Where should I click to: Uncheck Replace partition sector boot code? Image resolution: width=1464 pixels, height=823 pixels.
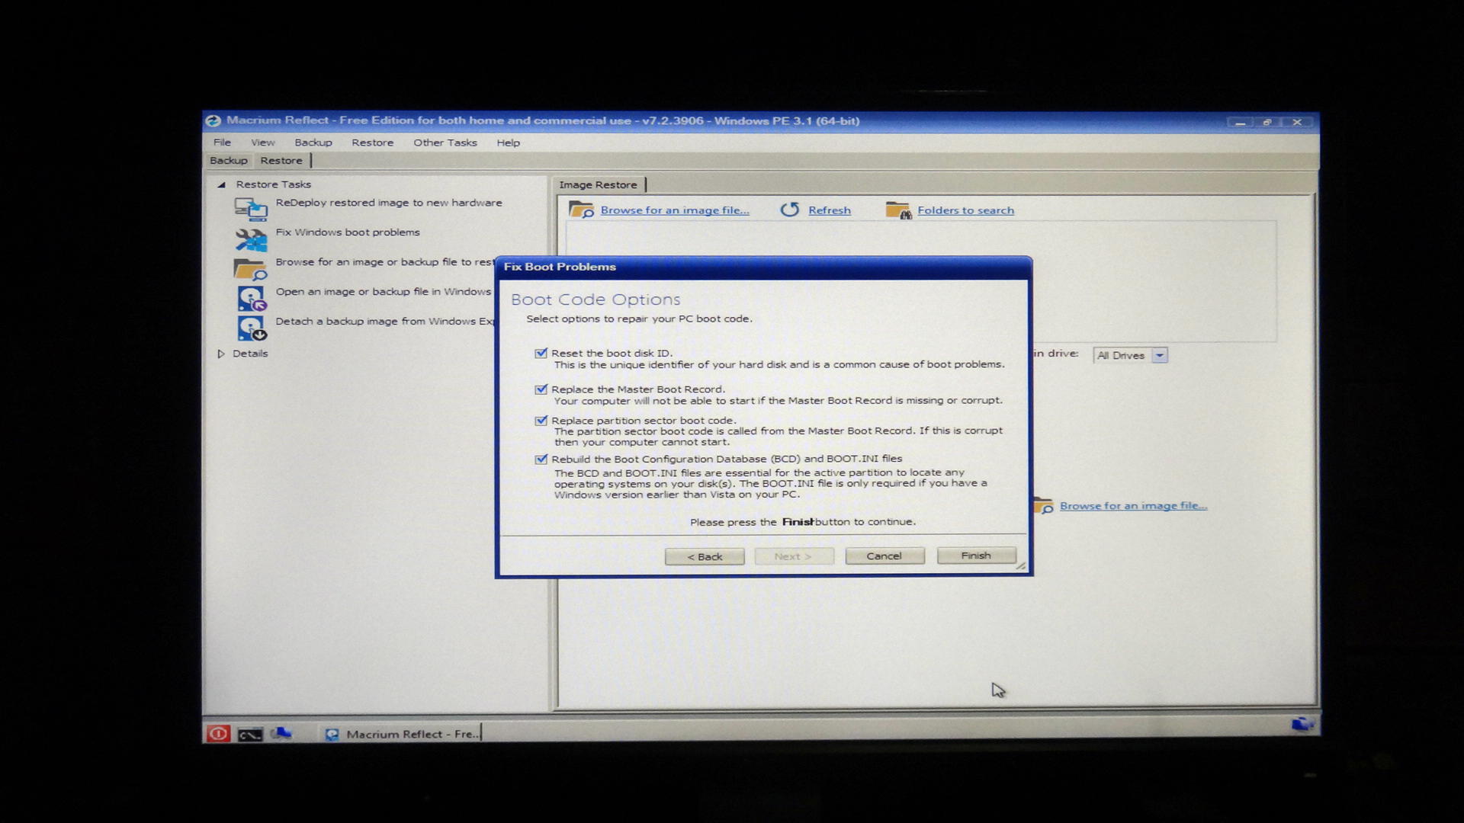click(541, 420)
